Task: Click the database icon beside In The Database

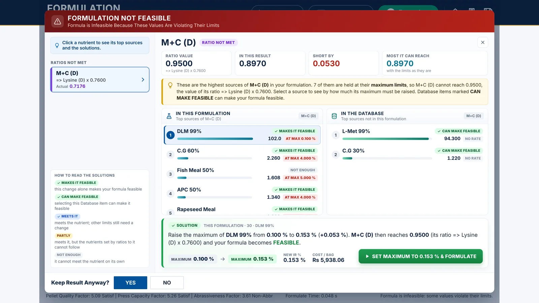Action: pos(334,116)
